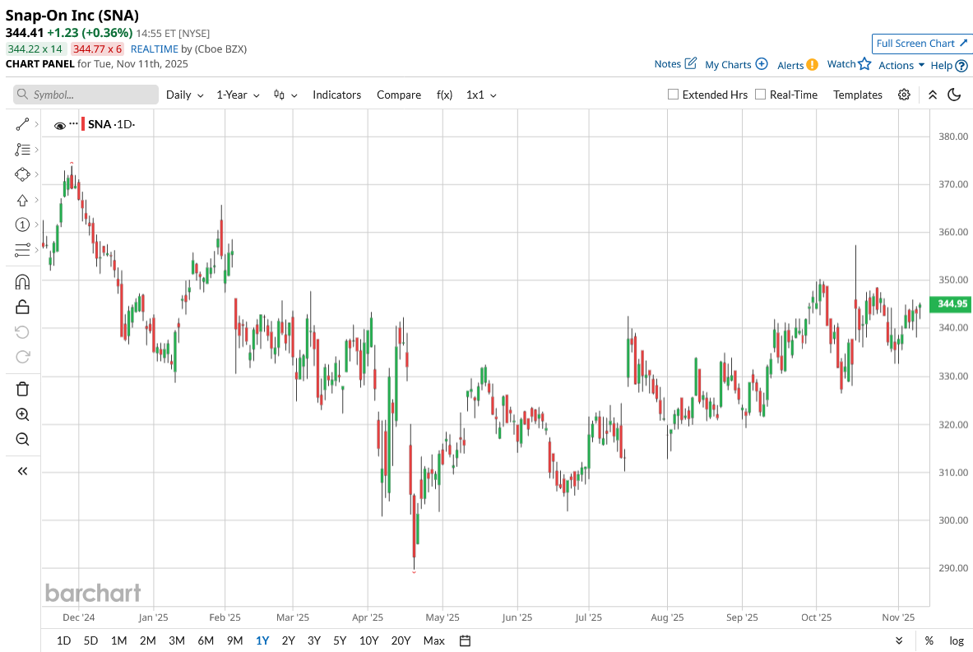Select the trend line drawing tool
Screen dimensions: 973x652
pos(22,125)
